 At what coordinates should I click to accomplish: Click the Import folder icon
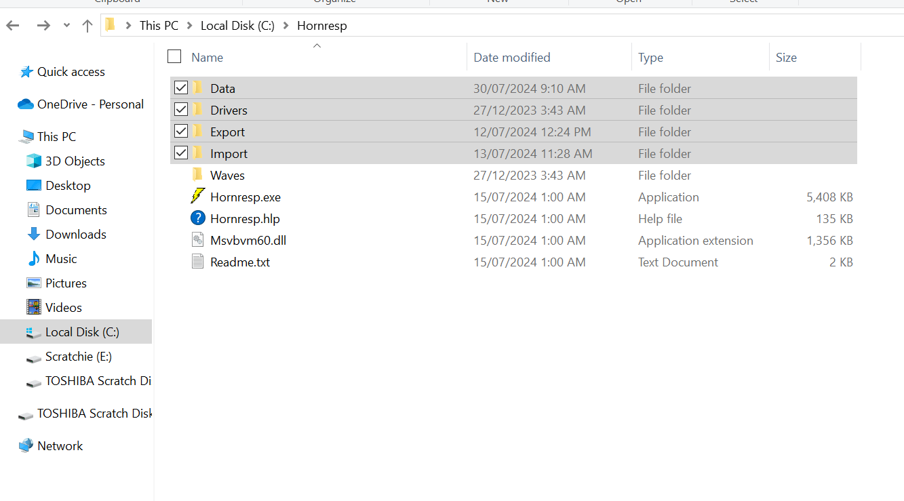pyautogui.click(x=198, y=153)
